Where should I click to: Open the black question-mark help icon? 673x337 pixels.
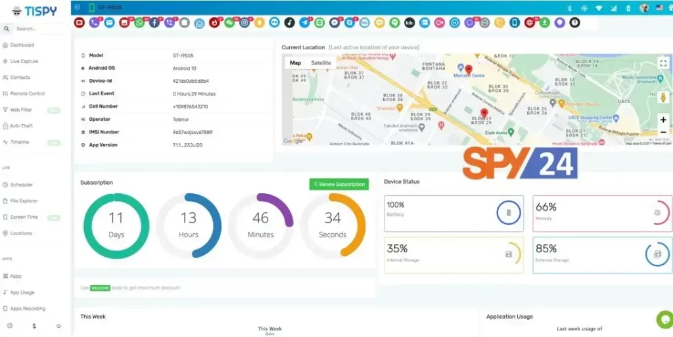[574, 22]
